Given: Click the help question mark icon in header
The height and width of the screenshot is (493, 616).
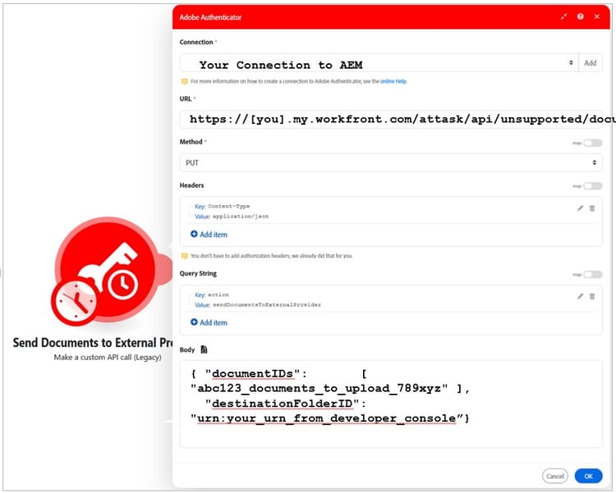Looking at the screenshot, I should coord(580,16).
